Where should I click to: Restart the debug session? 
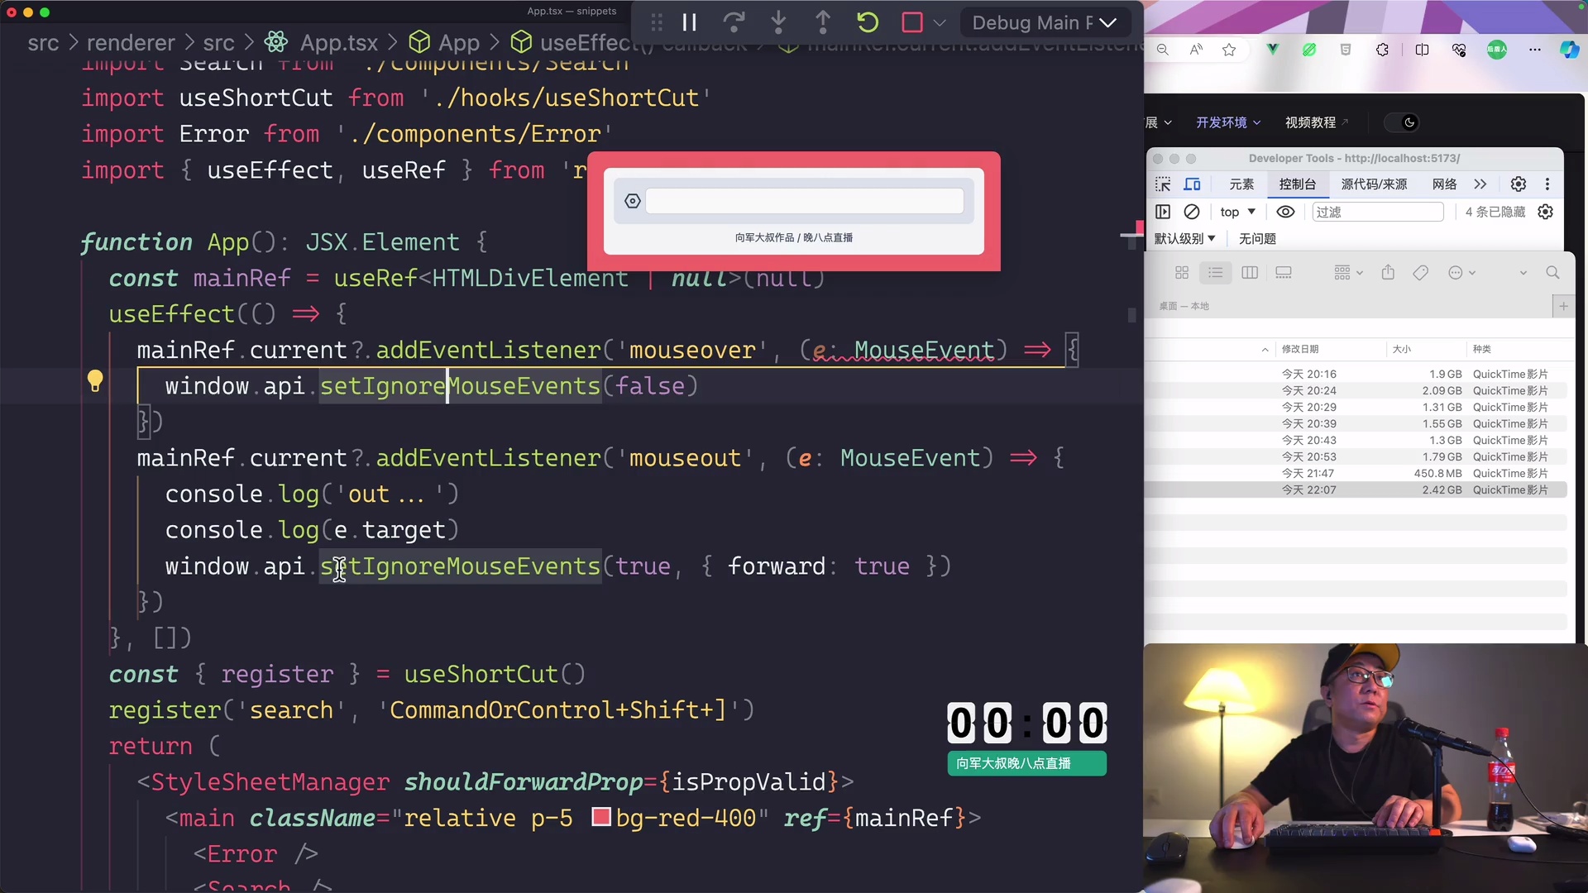click(x=867, y=22)
